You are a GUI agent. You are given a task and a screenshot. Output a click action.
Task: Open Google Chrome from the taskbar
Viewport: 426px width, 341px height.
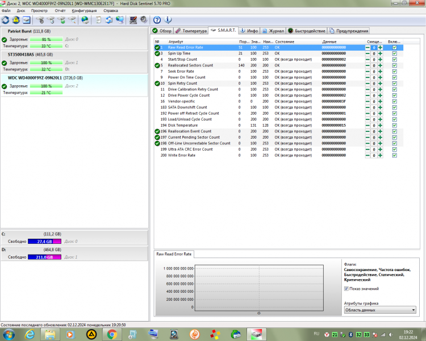pyautogui.click(x=112, y=334)
